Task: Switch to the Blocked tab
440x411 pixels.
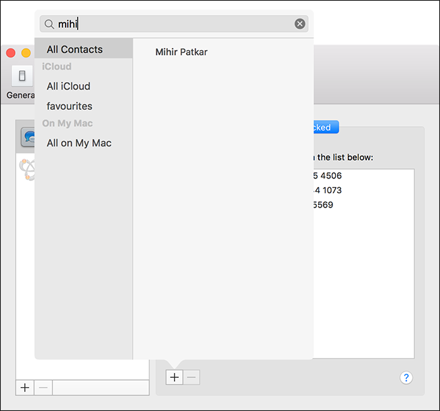Action: point(326,128)
